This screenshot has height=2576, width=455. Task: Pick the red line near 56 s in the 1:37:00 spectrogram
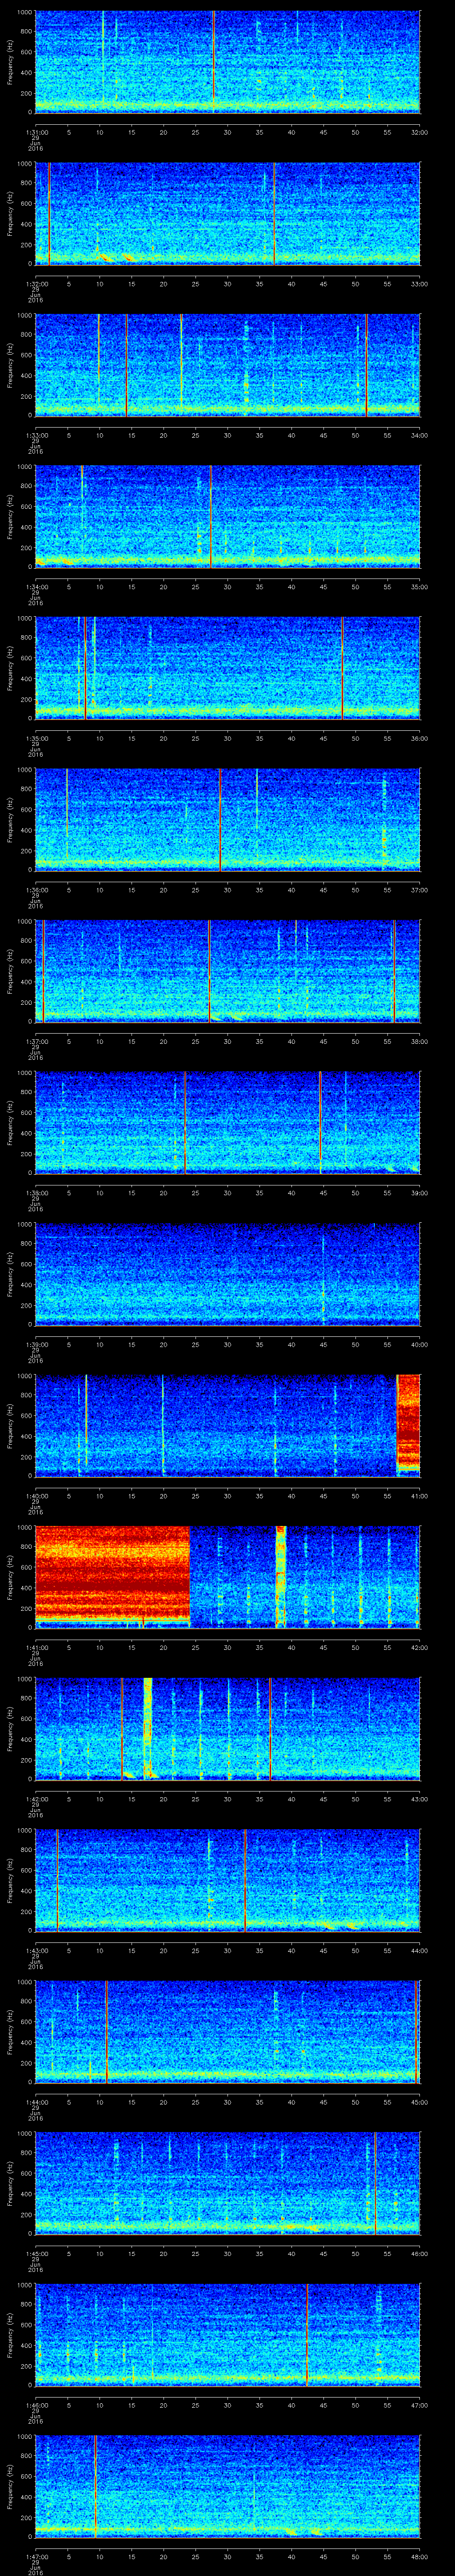(395, 971)
